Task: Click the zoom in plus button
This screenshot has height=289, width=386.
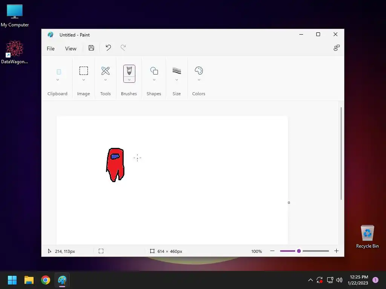Action: 336,251
